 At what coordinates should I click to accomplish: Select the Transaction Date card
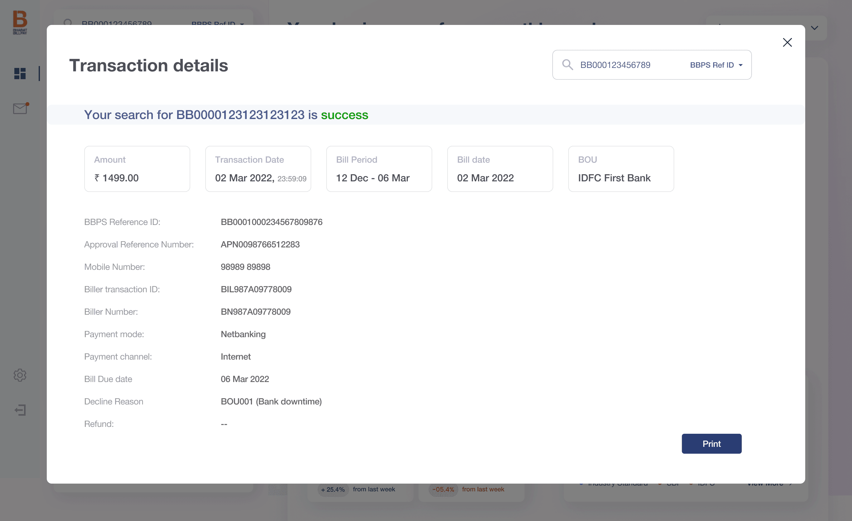coord(258,169)
